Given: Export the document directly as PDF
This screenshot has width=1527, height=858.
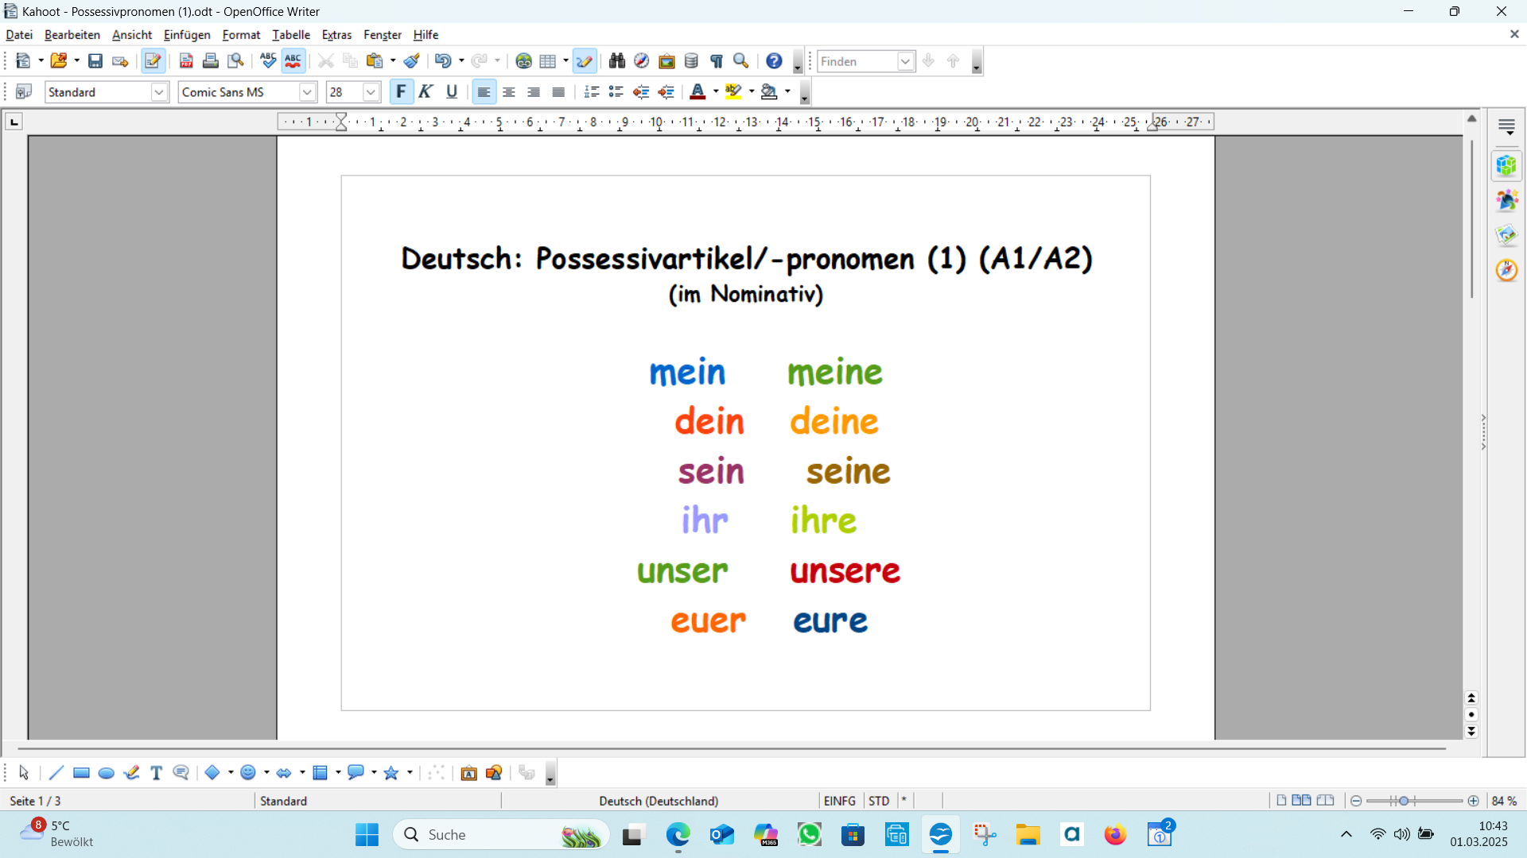Looking at the screenshot, I should [185, 60].
